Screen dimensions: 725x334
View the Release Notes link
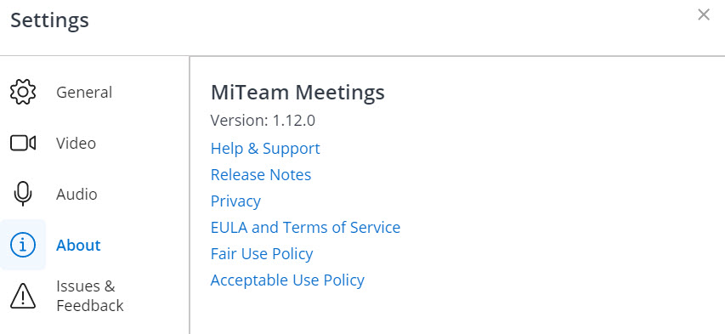[261, 175]
